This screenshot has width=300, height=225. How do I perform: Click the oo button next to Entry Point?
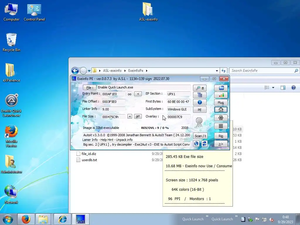pos(129,94)
